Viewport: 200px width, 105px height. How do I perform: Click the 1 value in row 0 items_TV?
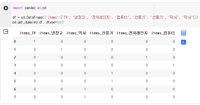[x=35, y=41]
